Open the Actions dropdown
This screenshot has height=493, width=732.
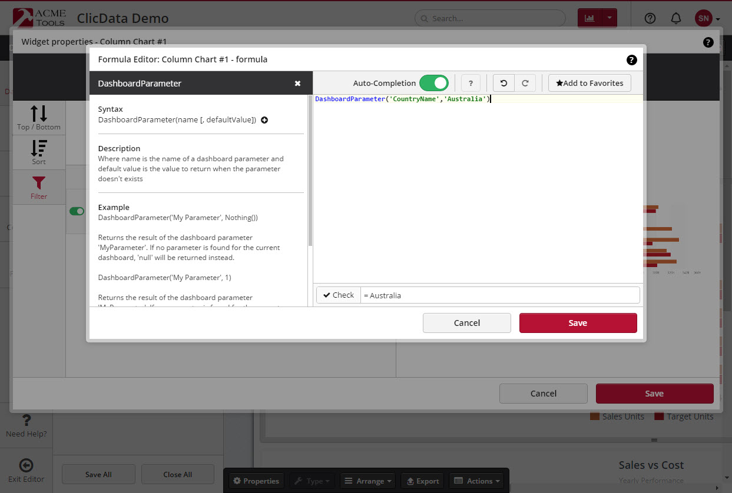(476, 481)
